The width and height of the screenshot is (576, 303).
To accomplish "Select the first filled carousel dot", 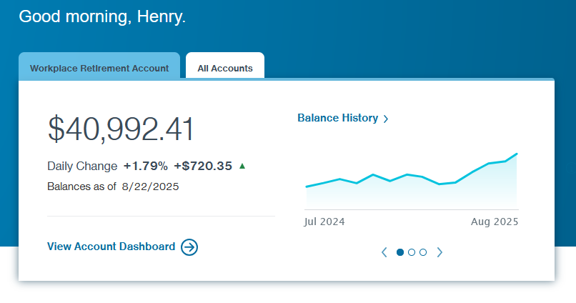I will [400, 252].
